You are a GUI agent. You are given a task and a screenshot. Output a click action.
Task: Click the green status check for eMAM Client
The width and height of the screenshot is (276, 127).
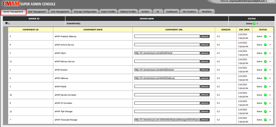click(x=265, y=53)
